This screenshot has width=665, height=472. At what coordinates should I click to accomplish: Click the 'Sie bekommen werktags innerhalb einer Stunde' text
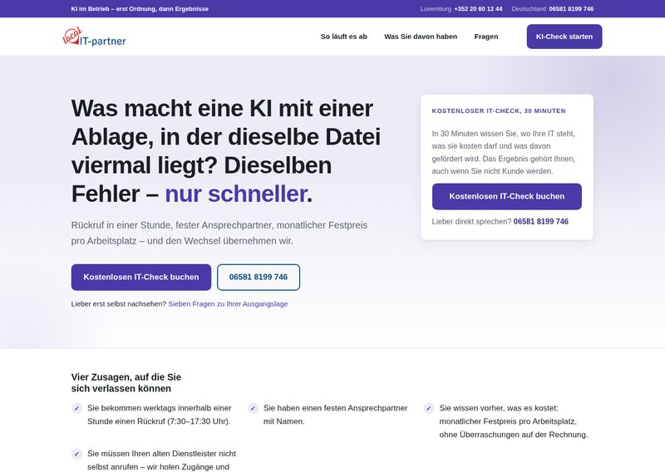(x=160, y=415)
